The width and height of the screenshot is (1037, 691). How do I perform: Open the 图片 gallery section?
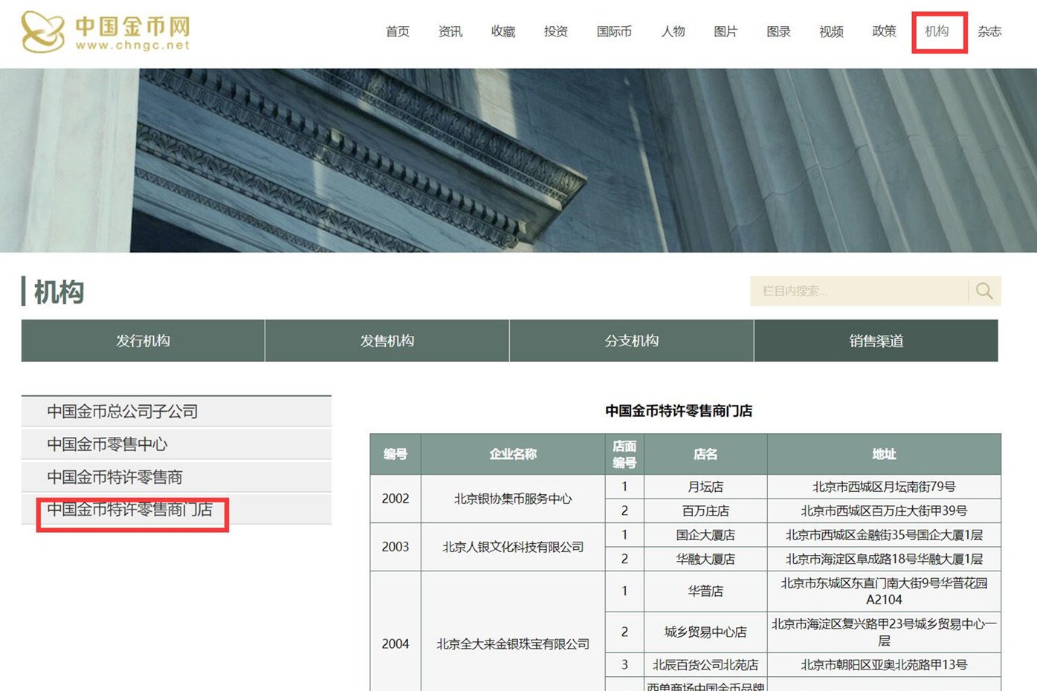[x=725, y=32]
